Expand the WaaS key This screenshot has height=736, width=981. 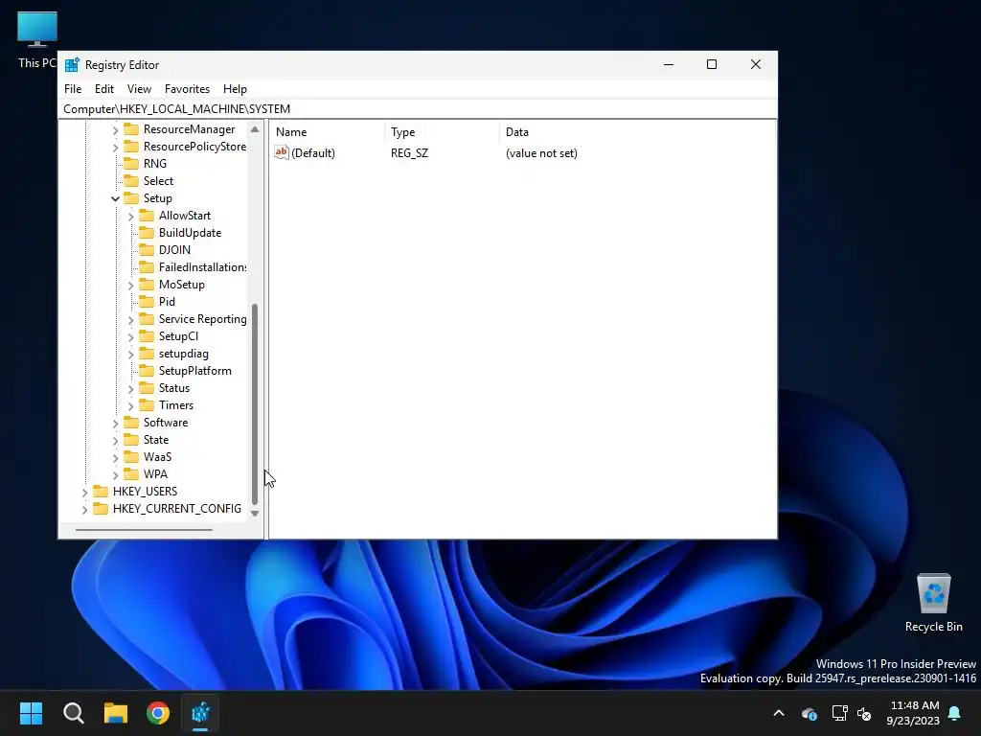[115, 457]
